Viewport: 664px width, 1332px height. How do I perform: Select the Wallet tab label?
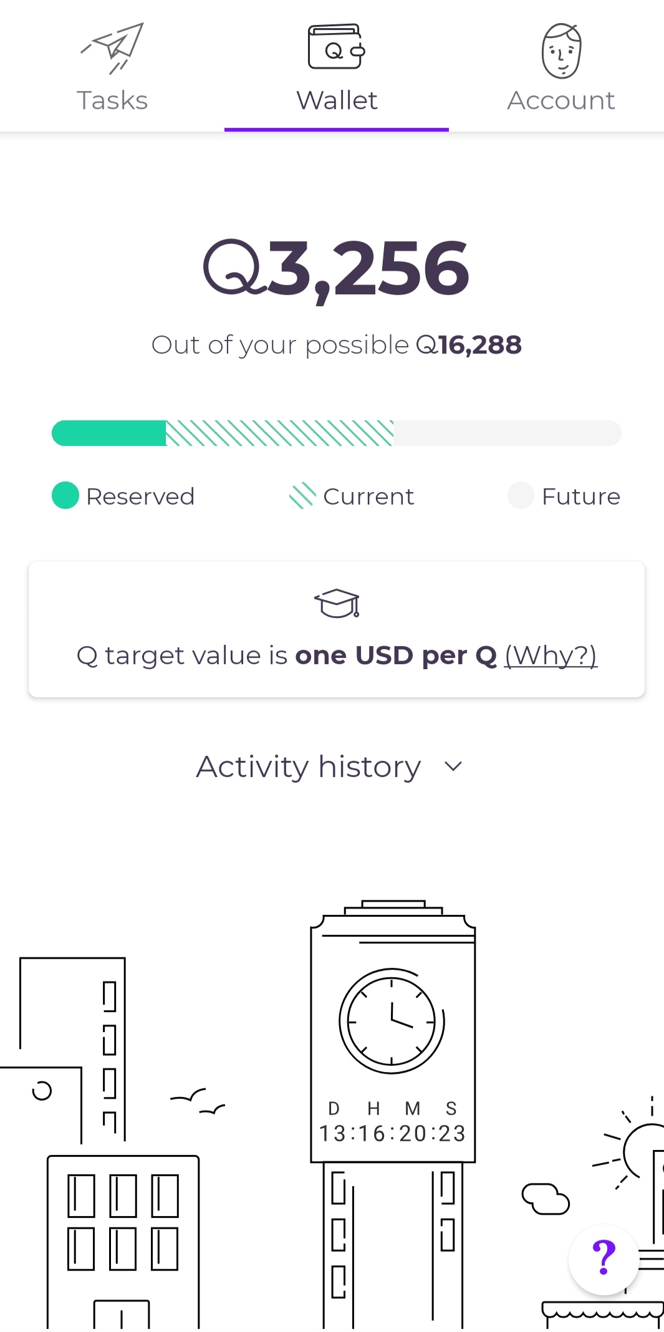(337, 100)
